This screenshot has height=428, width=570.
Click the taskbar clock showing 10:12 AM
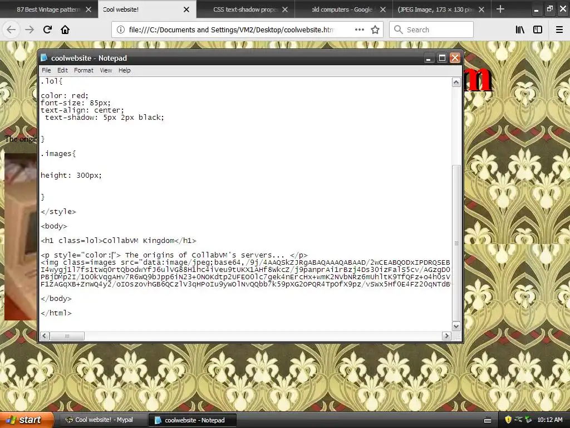point(549,420)
